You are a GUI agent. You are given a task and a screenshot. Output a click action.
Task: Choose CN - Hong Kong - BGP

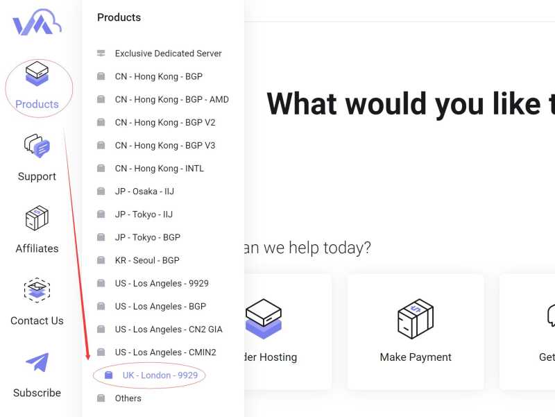(x=158, y=76)
